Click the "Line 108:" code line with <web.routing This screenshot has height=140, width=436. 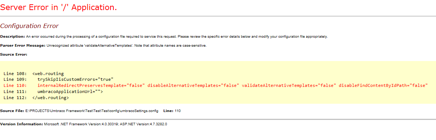pyautogui.click(x=34, y=74)
